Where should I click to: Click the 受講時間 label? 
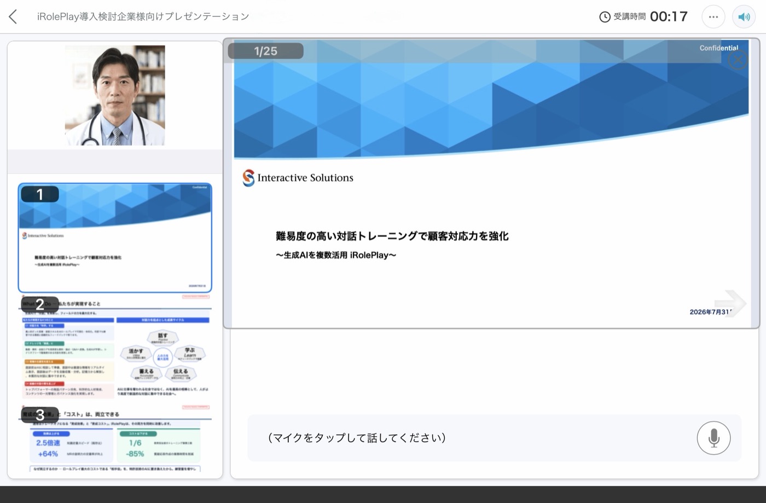[x=629, y=17]
